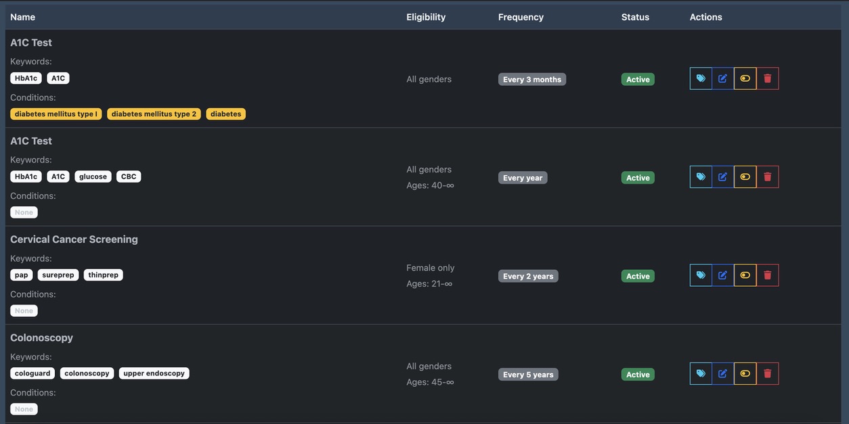
Task: Click the Frequency column header
Action: point(521,17)
